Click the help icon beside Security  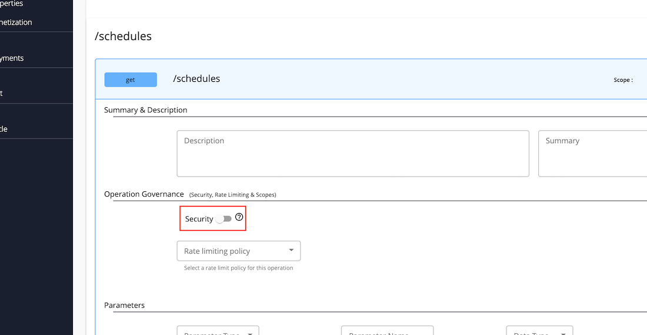click(x=239, y=217)
